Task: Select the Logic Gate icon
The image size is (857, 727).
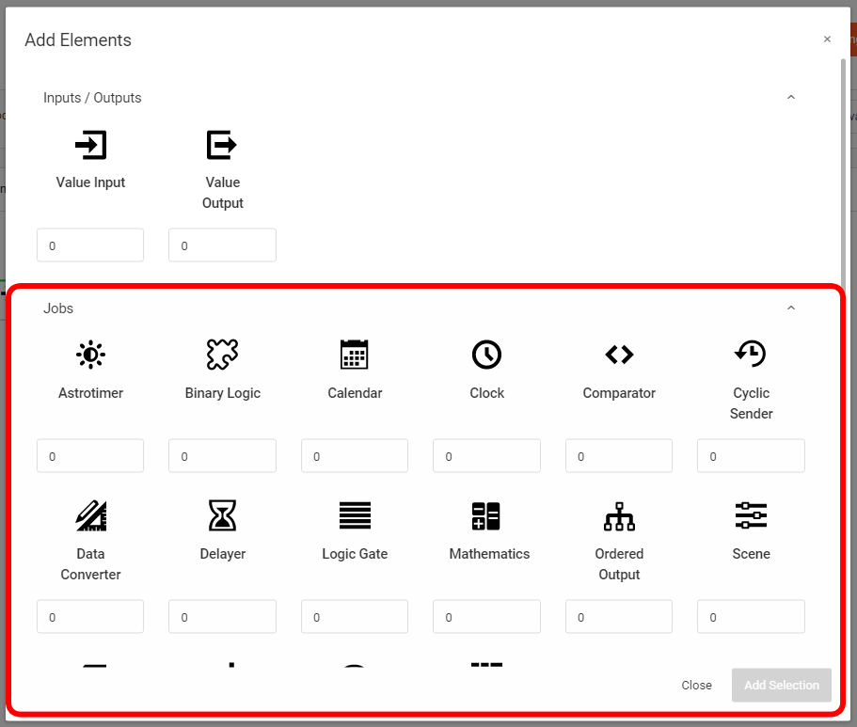Action: pos(355,515)
